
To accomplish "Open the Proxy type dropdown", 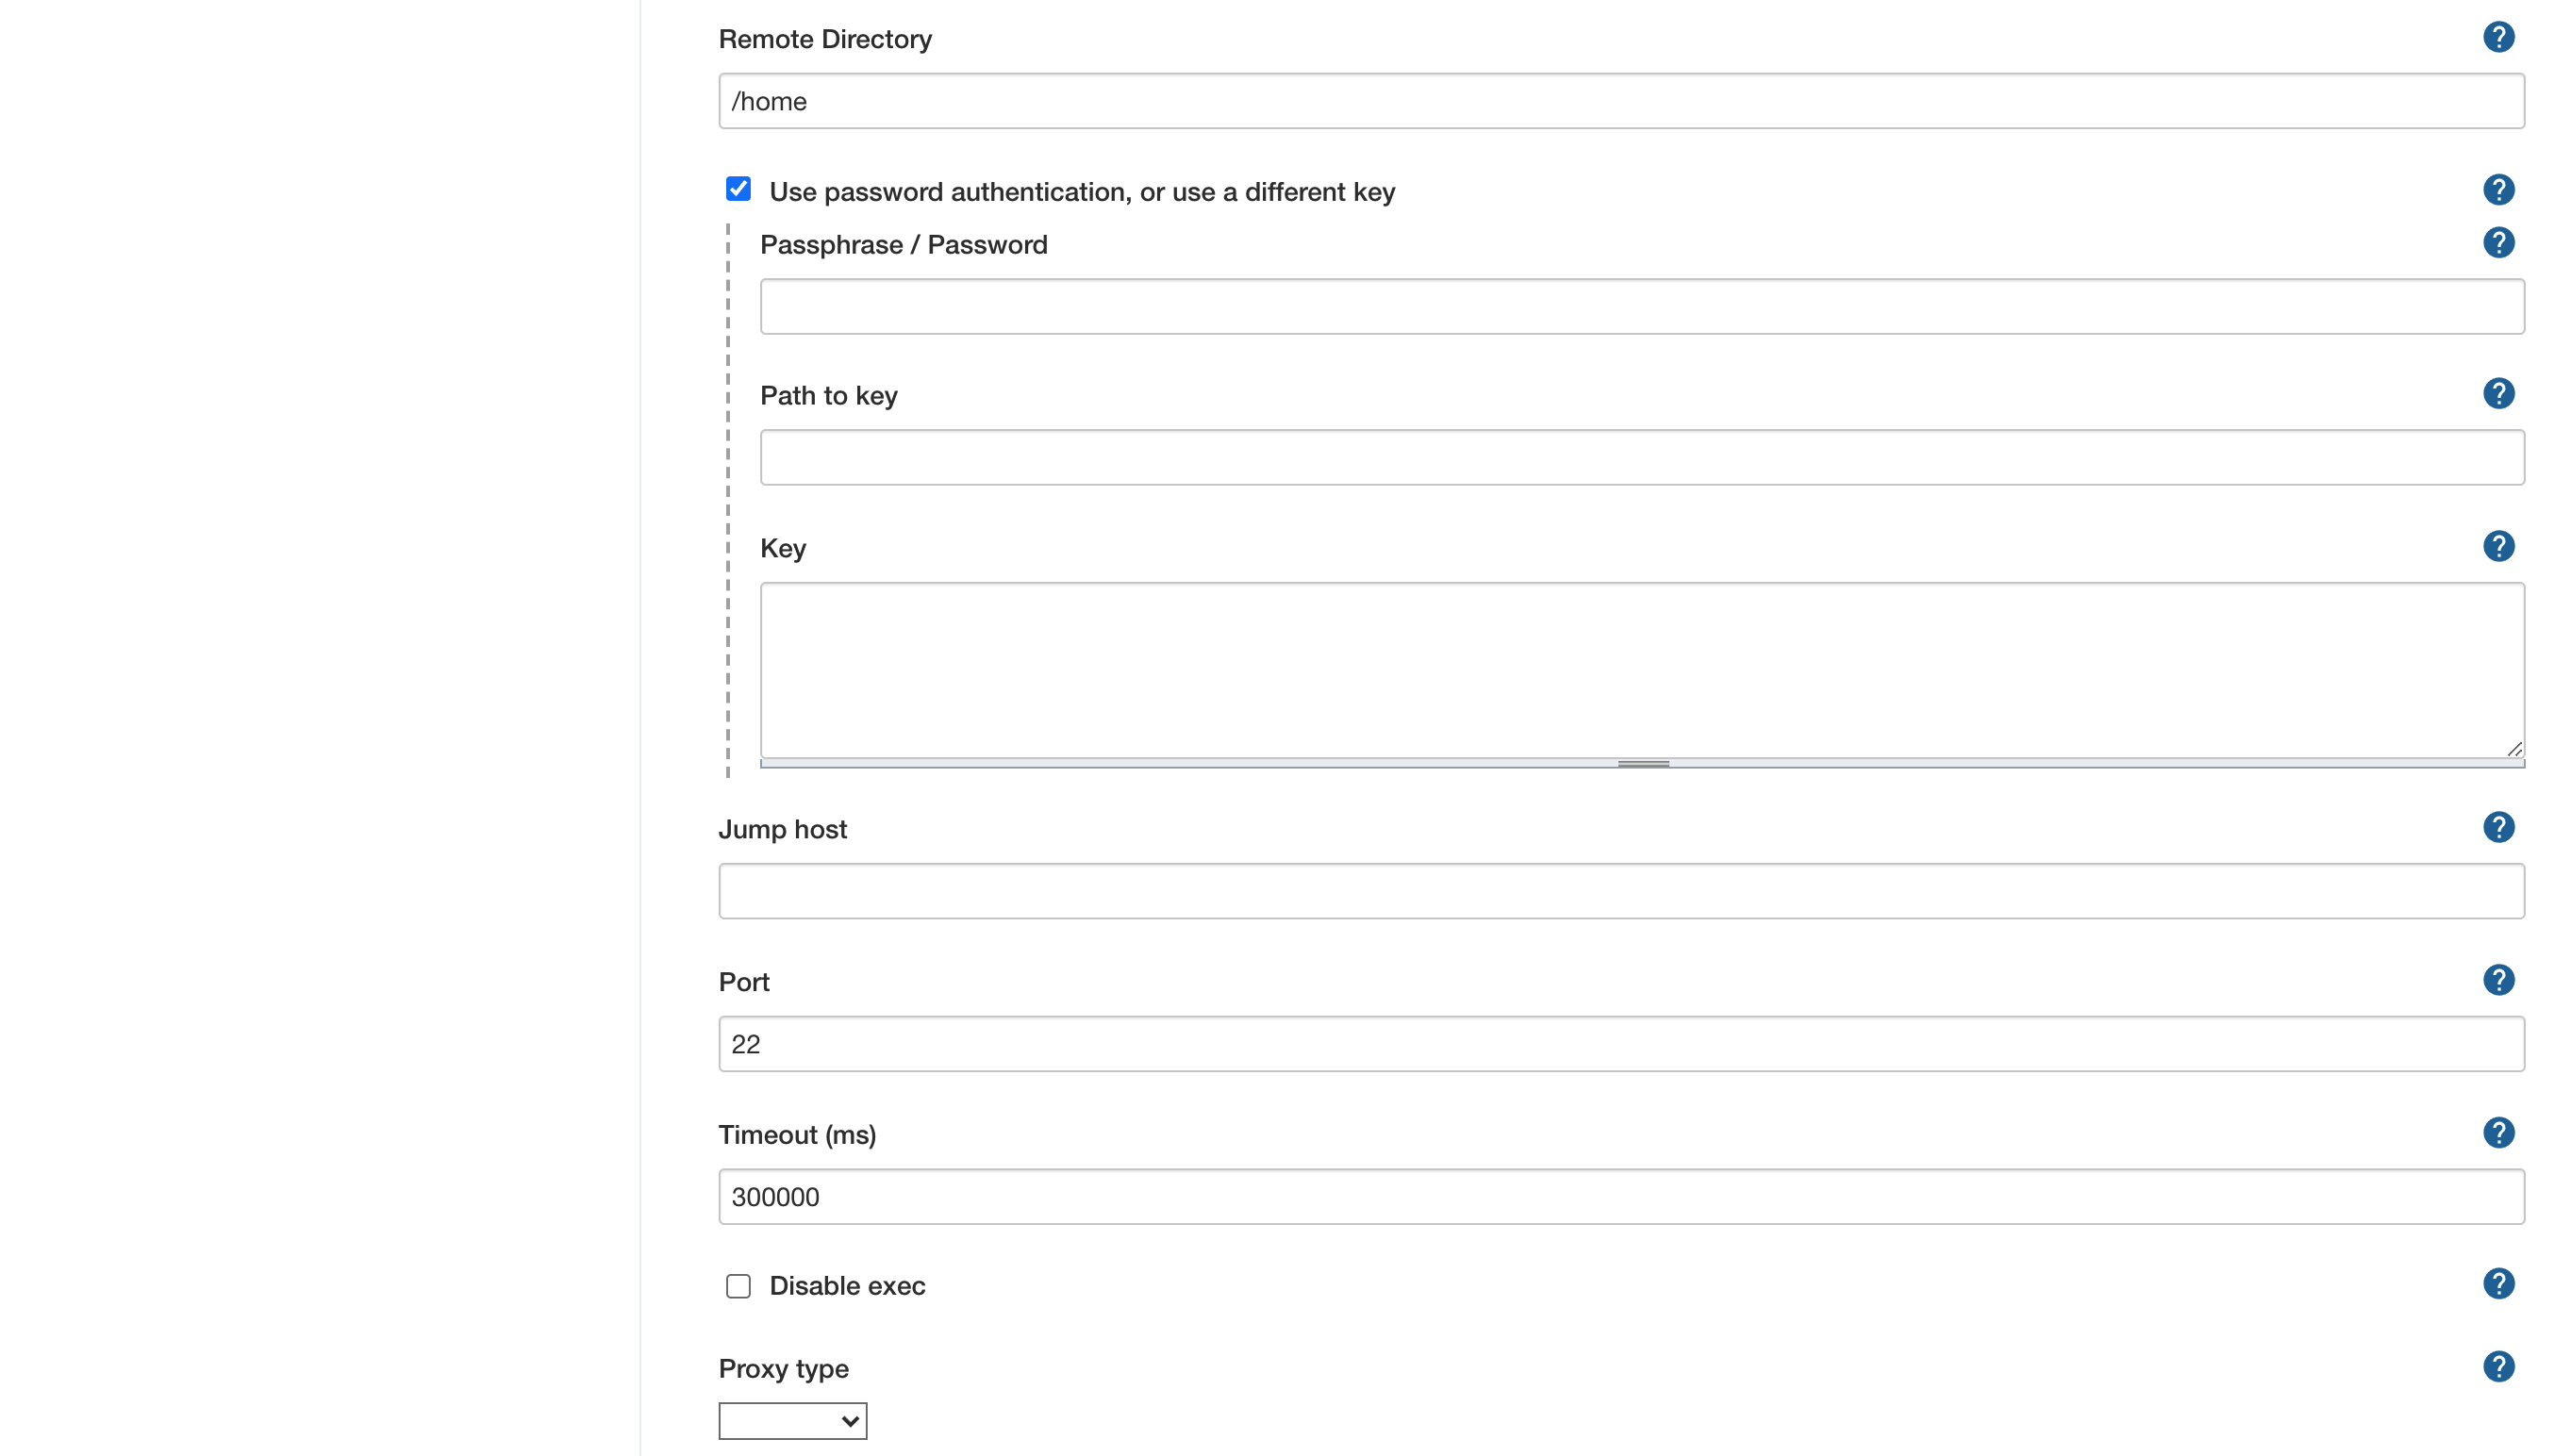I will 792,1421.
